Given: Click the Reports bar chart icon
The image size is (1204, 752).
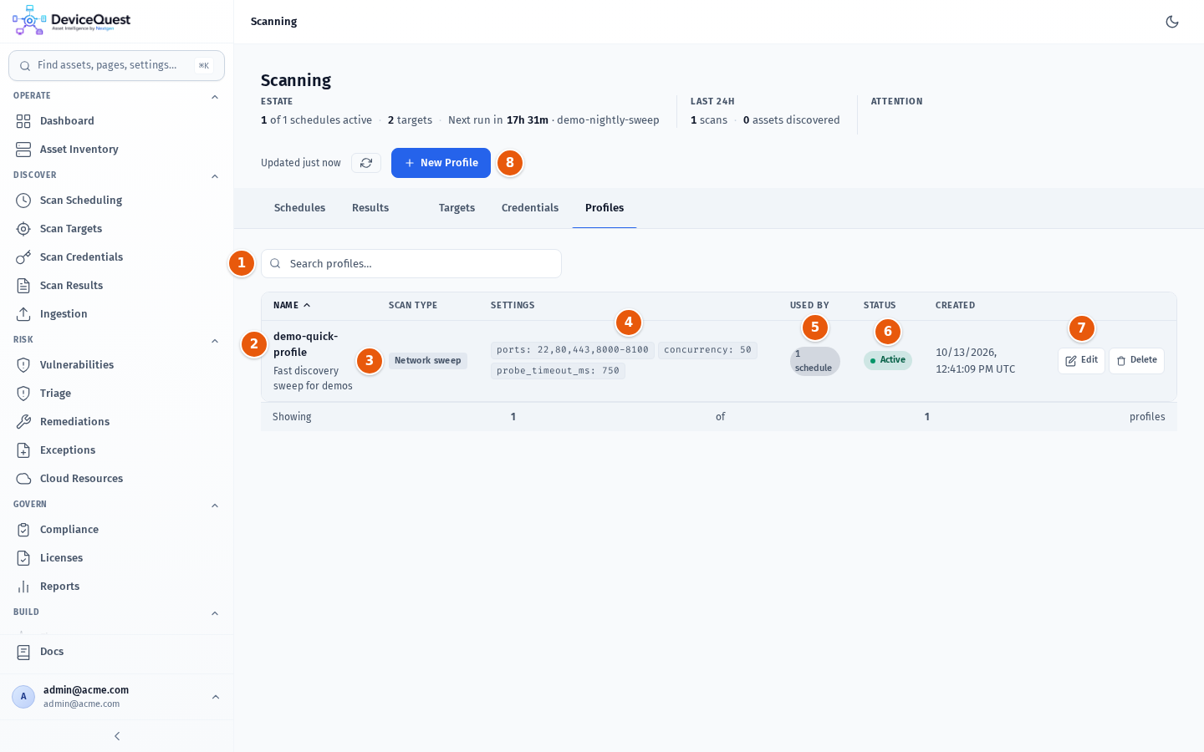Looking at the screenshot, I should click(x=23, y=587).
